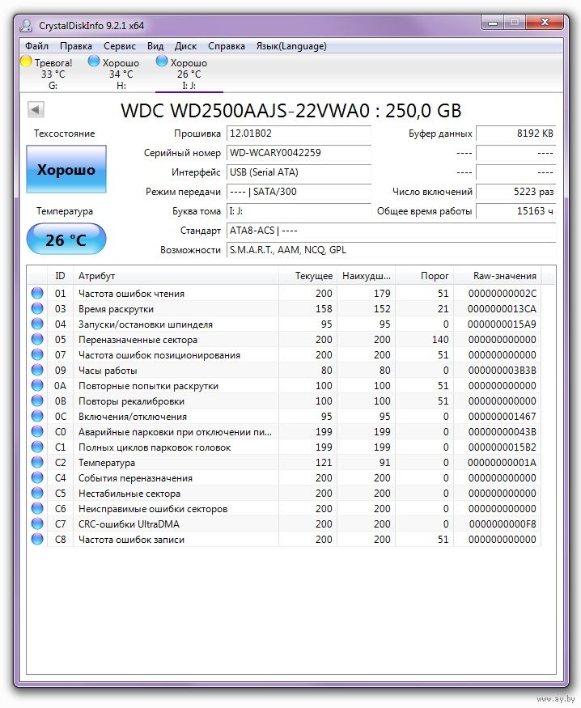The width and height of the screenshot is (581, 708).
Task: Click the CrystalDiskInfo title bar app icon
Action: click(x=26, y=26)
